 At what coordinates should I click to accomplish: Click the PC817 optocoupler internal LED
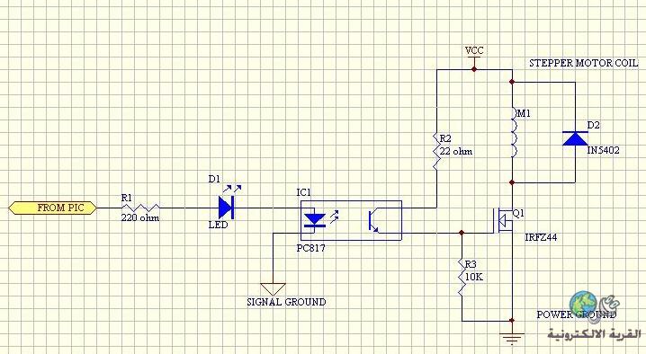pyautogui.click(x=315, y=220)
